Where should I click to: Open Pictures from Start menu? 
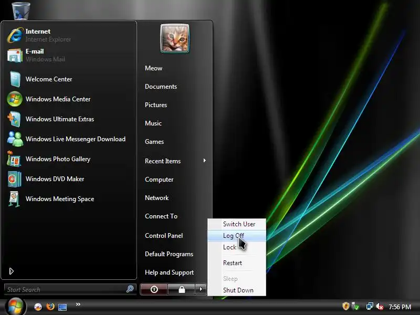tap(156, 104)
